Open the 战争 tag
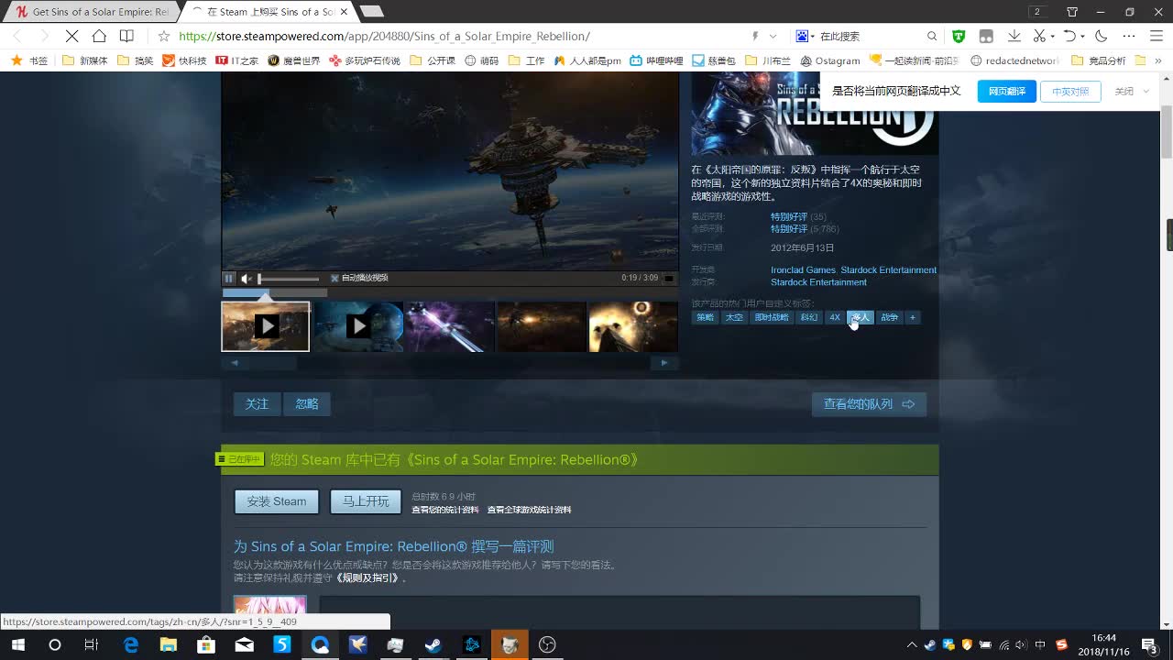Screen dimensions: 1173x660 pyautogui.click(x=889, y=317)
